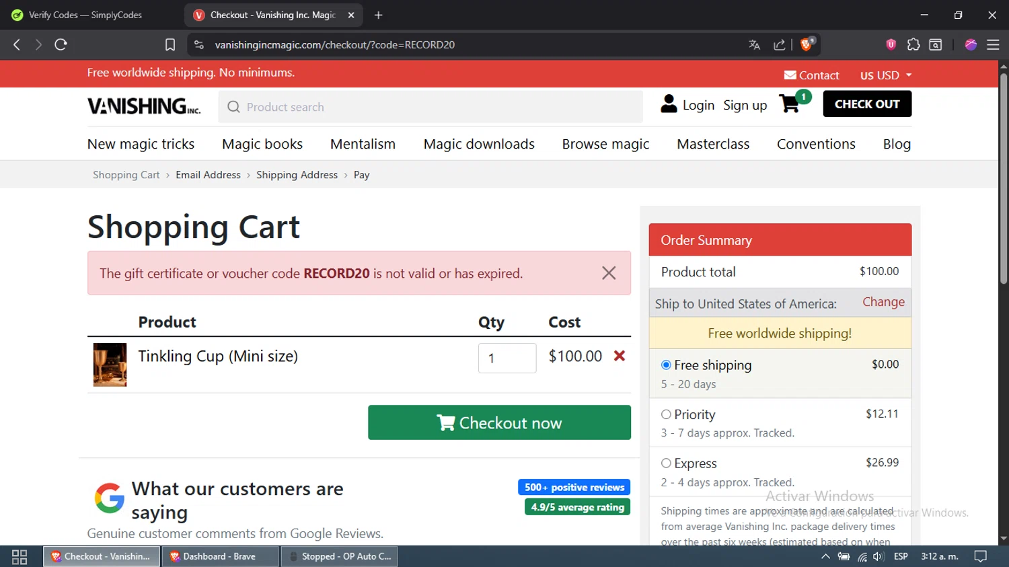Select the Free shipping radio option
Screen dimensions: 1009x567
point(666,365)
